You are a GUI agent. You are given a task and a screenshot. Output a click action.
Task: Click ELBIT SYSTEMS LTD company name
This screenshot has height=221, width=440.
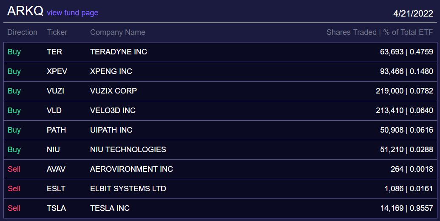pyautogui.click(x=128, y=189)
